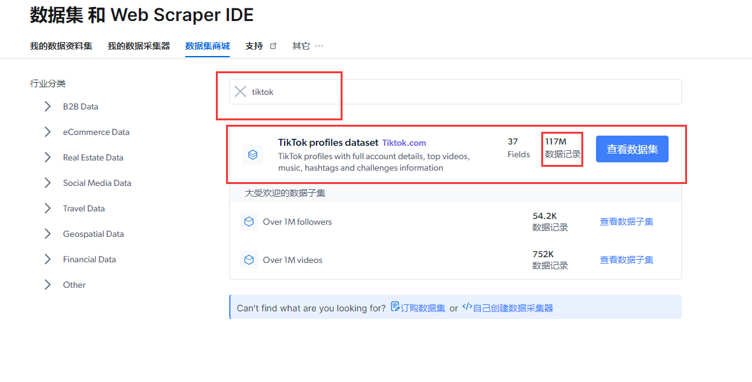
Task: Switch to the 我的数据采集器 tab
Action: pos(139,46)
